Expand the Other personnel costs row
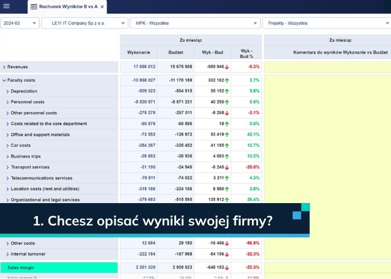This screenshot has height=279, width=391. pos(7,113)
